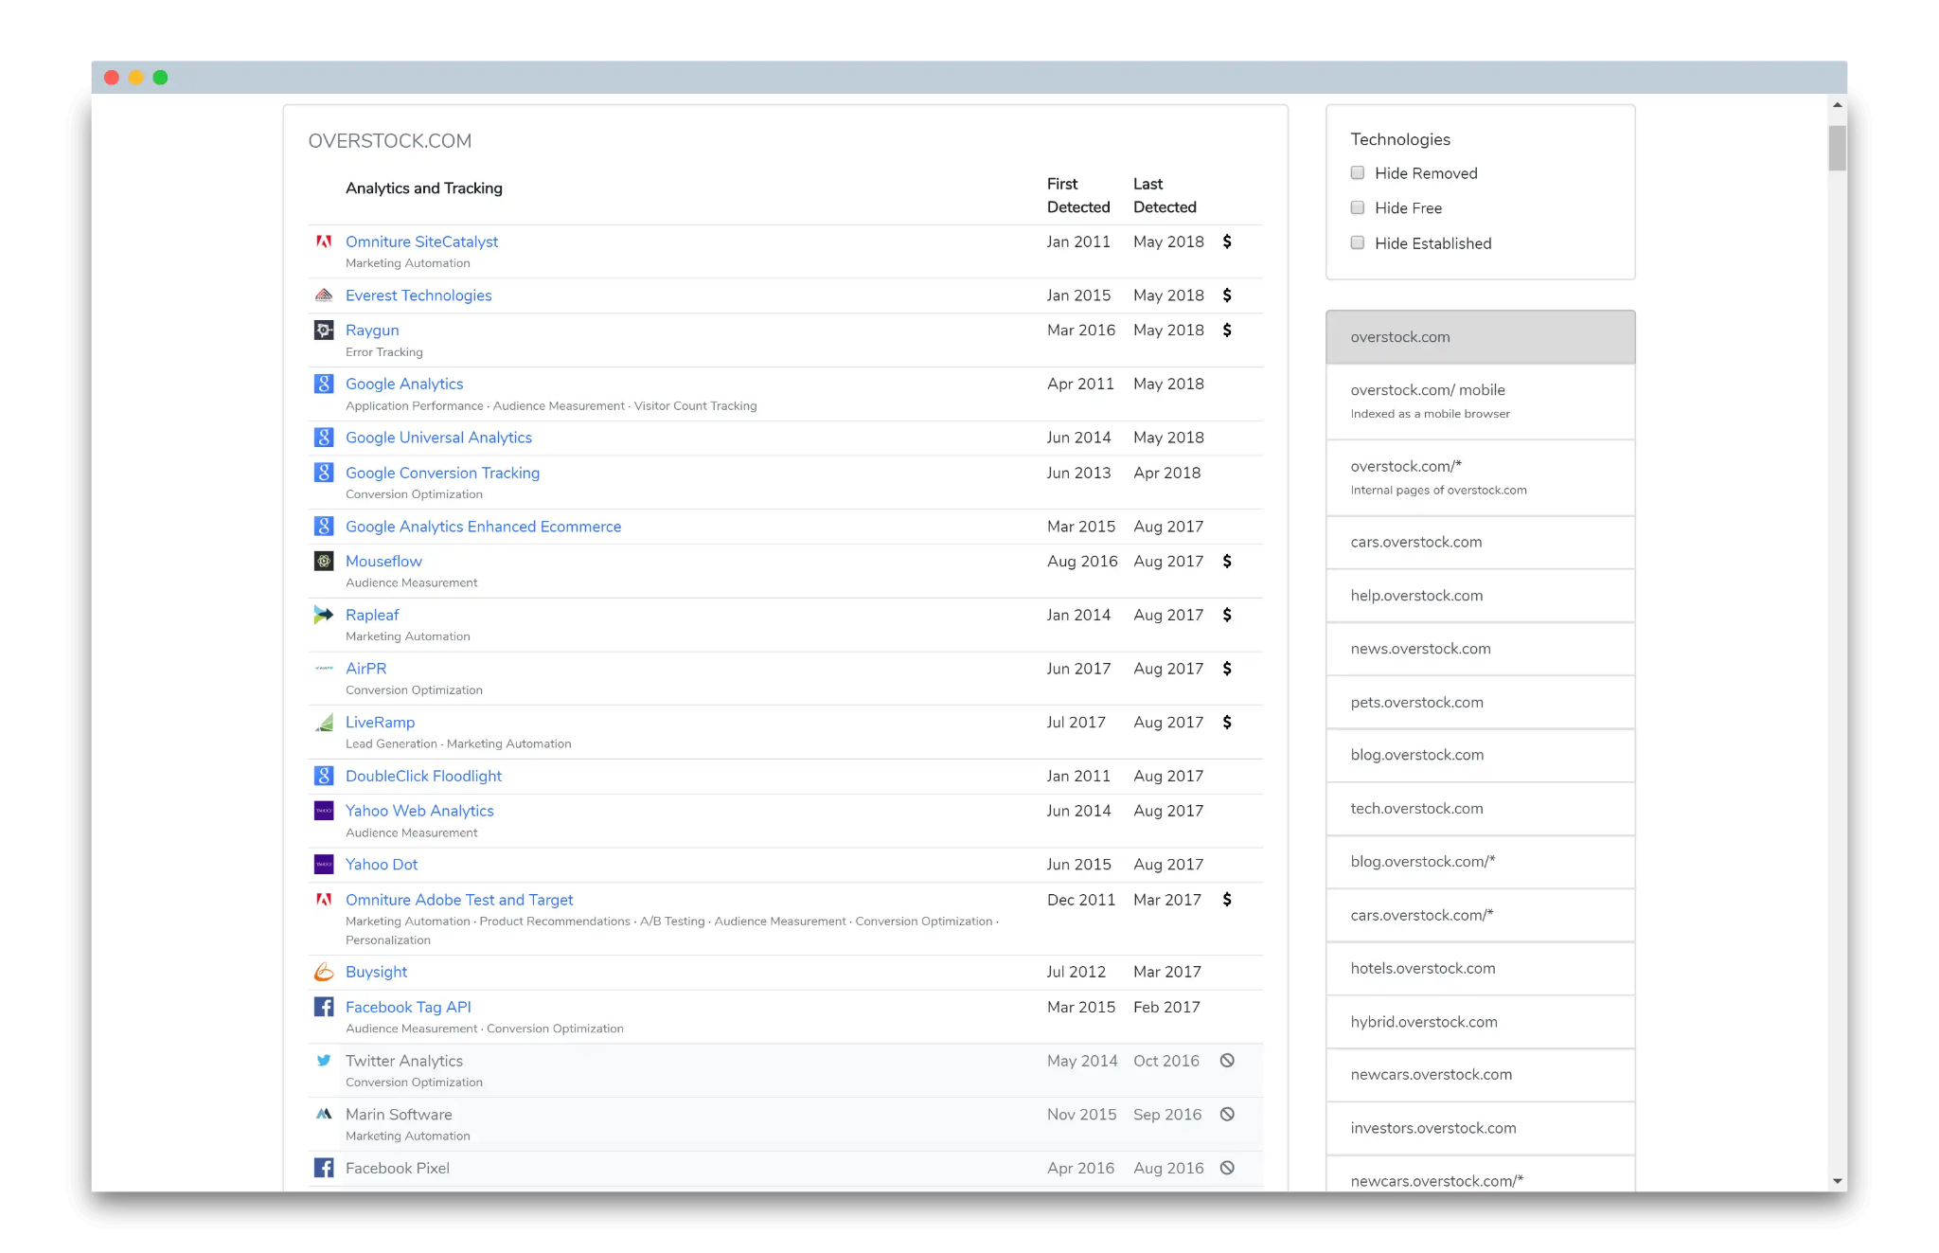Click the Mouseflow logo icon
The image size is (1939, 1253).
tap(324, 562)
